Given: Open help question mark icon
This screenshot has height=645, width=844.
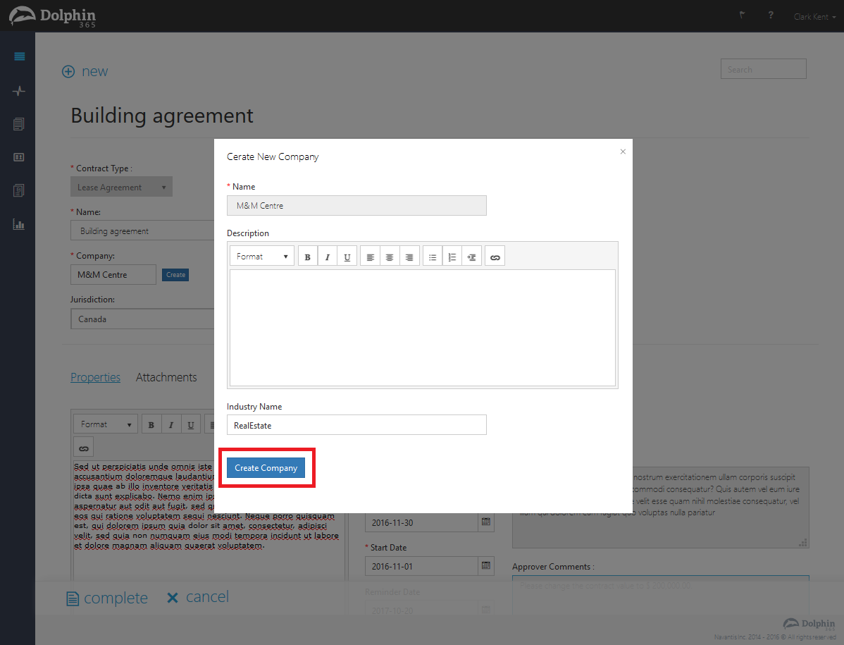Looking at the screenshot, I should tap(771, 15).
